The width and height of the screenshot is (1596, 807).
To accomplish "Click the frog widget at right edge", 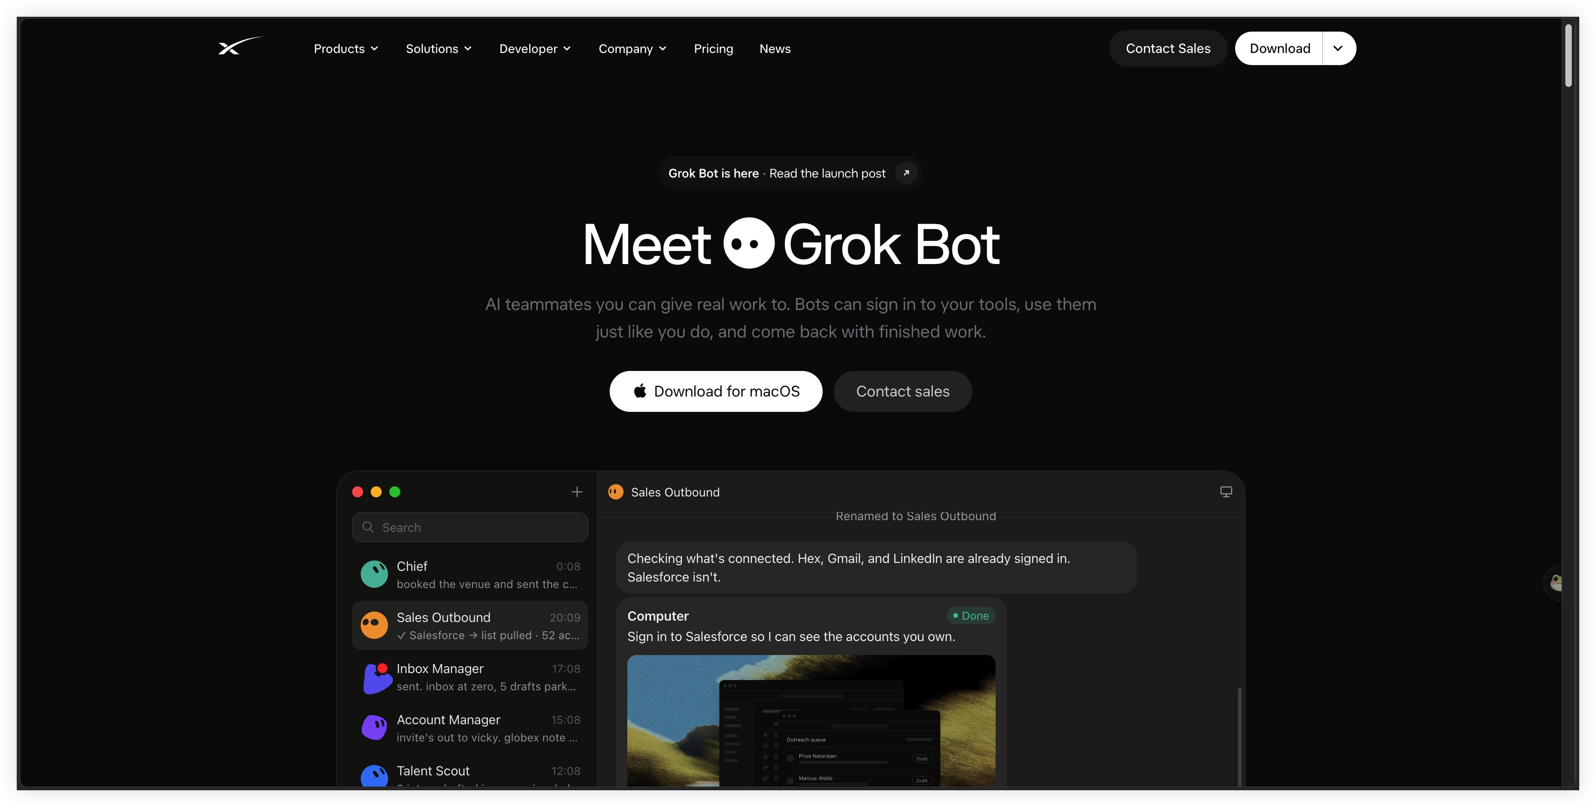I will point(1555,582).
